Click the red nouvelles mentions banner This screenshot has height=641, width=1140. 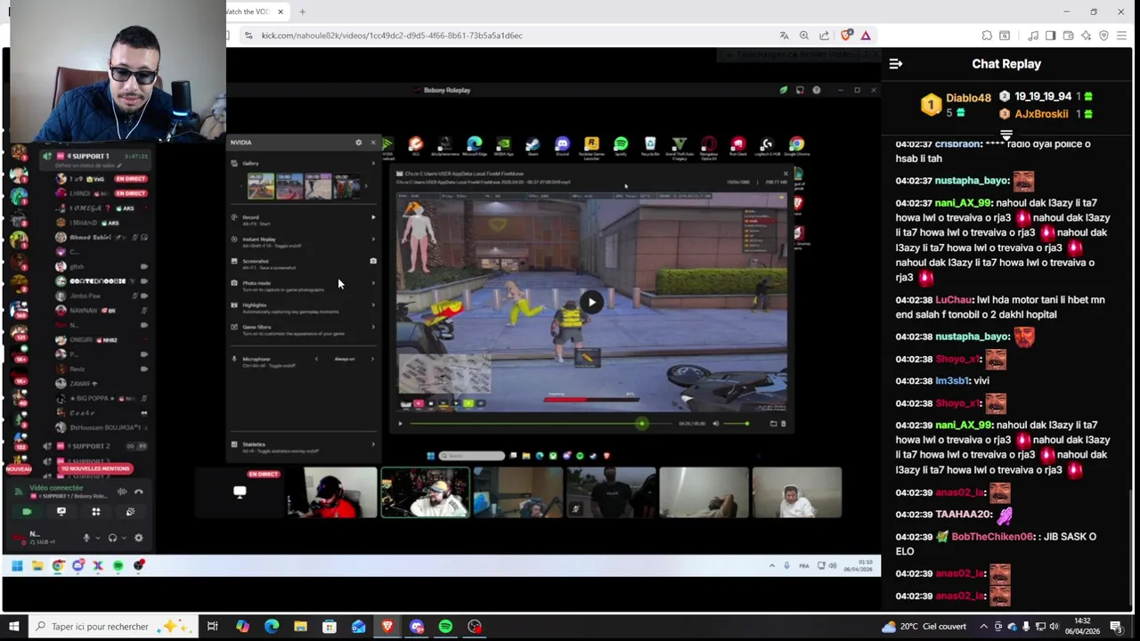94,468
